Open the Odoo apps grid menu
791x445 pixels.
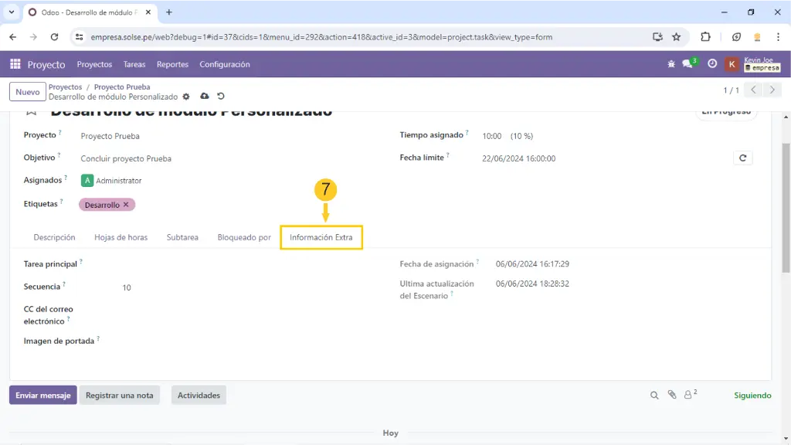15,65
